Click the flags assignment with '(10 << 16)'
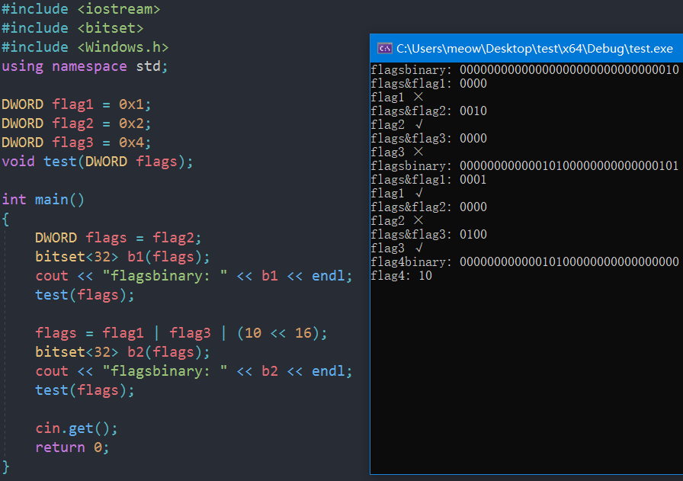Screen dimensions: 683x481 (181, 333)
